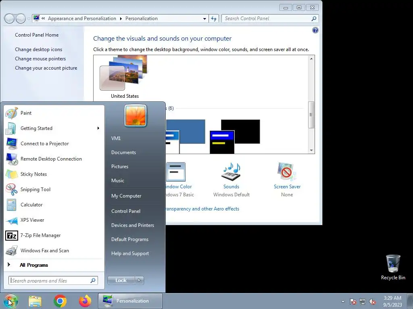This screenshot has width=413, height=309.
Task: Click the user account picture in the Start menu
Action: [136, 115]
